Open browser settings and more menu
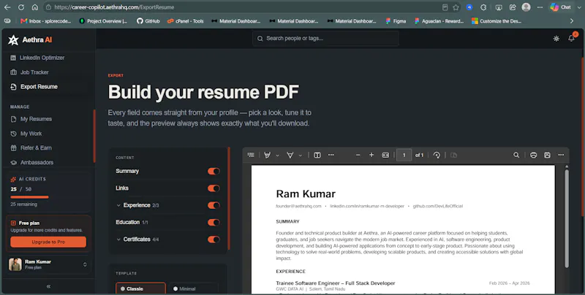 coord(540,7)
